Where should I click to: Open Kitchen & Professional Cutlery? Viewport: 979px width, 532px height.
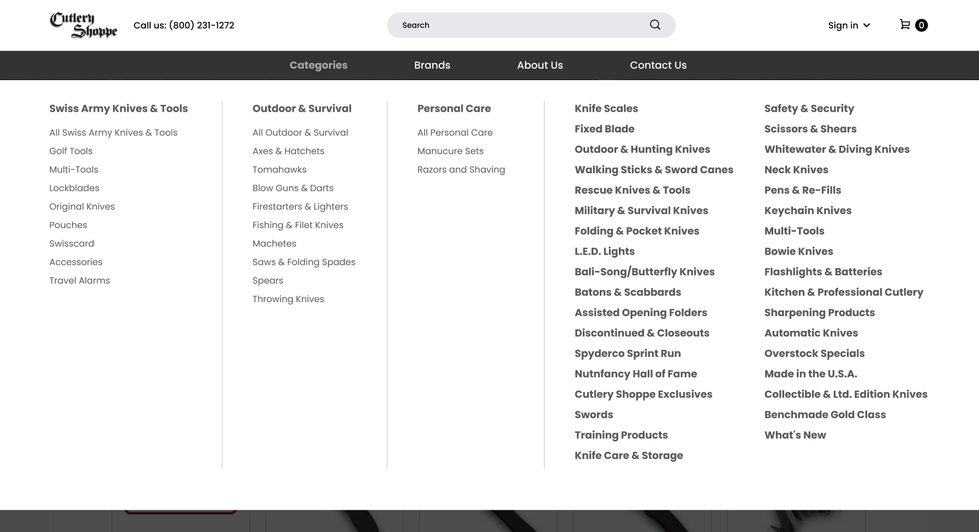click(x=844, y=292)
